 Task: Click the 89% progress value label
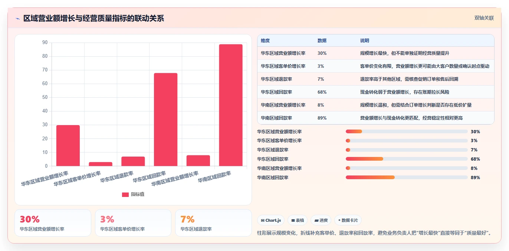point(475,178)
